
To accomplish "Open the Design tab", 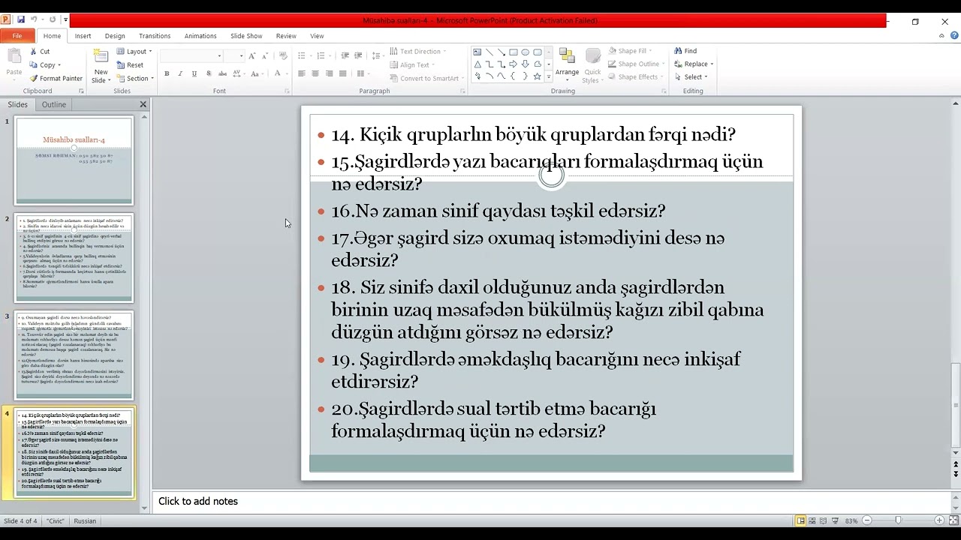I will [115, 35].
